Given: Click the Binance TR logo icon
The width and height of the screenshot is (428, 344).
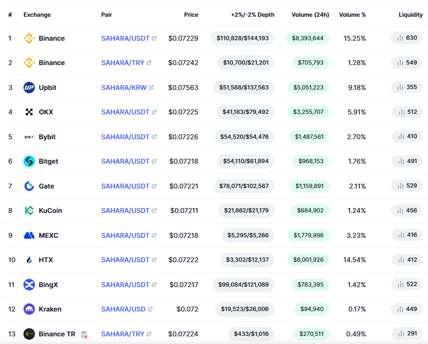Looking at the screenshot, I should 29,334.
